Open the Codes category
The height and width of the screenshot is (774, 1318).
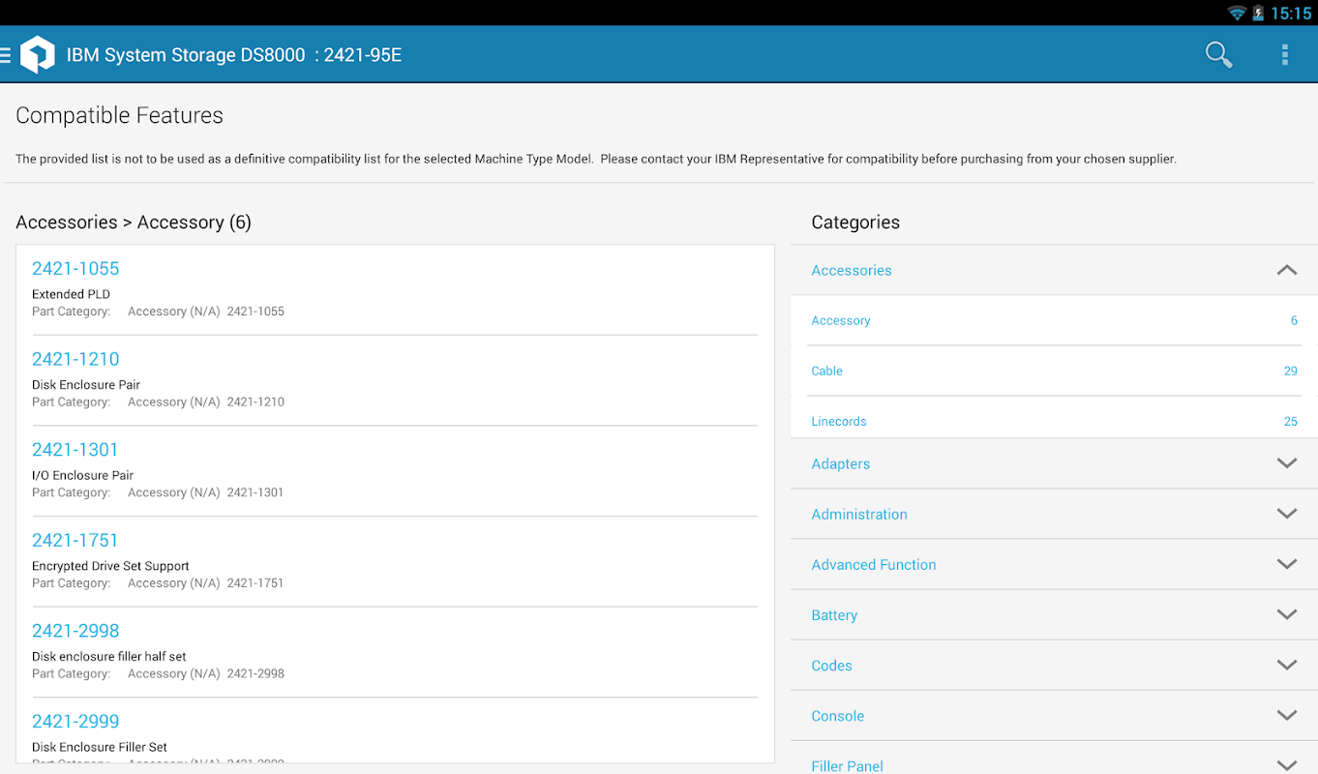coord(1054,665)
